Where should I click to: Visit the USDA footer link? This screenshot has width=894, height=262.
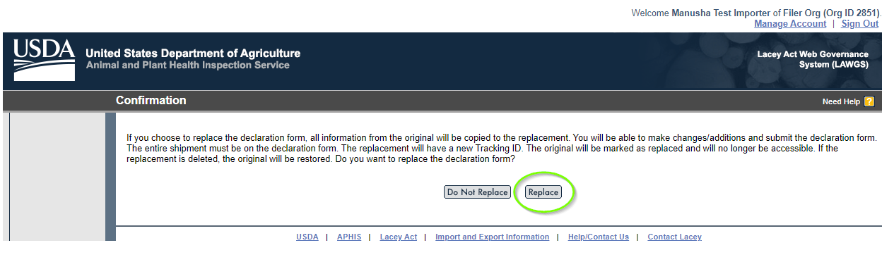click(x=307, y=237)
